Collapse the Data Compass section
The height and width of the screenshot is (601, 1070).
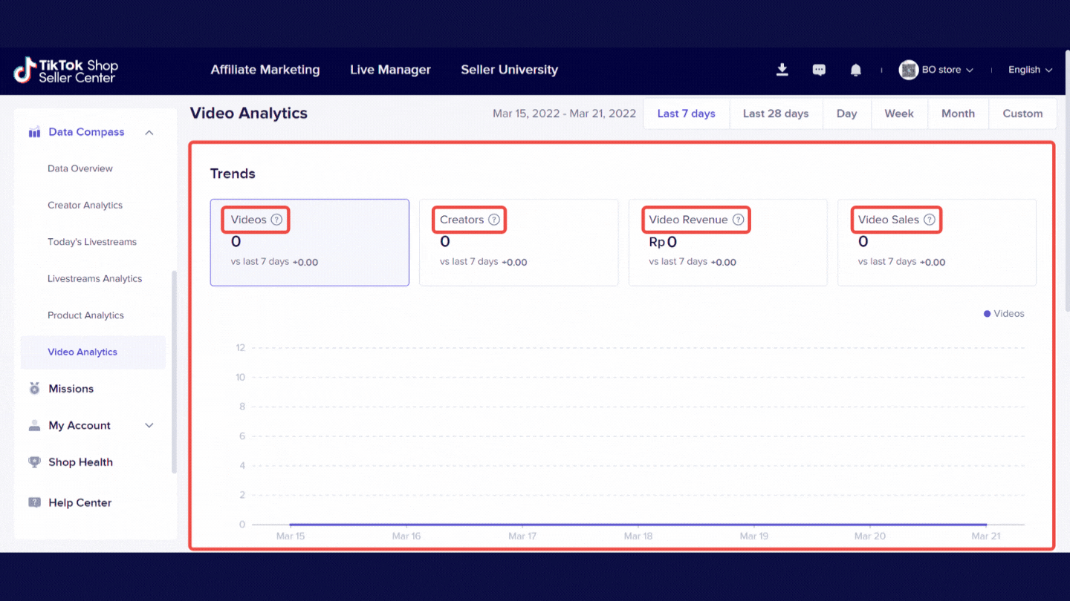[149, 132]
